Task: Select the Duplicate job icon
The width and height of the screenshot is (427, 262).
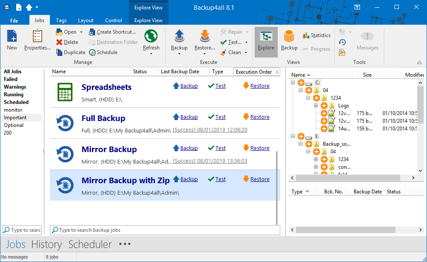Action: [x=60, y=52]
